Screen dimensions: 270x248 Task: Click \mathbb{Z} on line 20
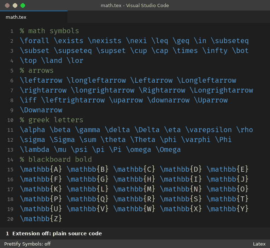pyautogui.click(x=41, y=219)
